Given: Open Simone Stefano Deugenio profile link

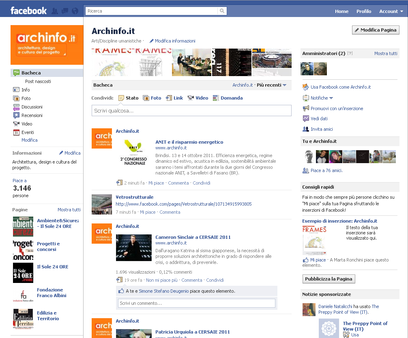Looking at the screenshot, I should coord(164,291).
